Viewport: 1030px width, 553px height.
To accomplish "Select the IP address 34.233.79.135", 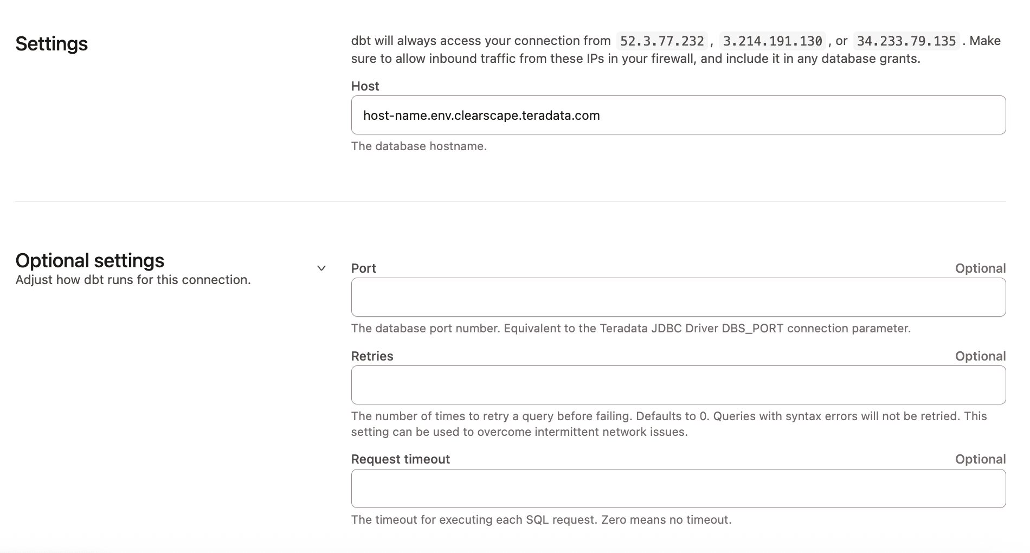I will (x=905, y=40).
